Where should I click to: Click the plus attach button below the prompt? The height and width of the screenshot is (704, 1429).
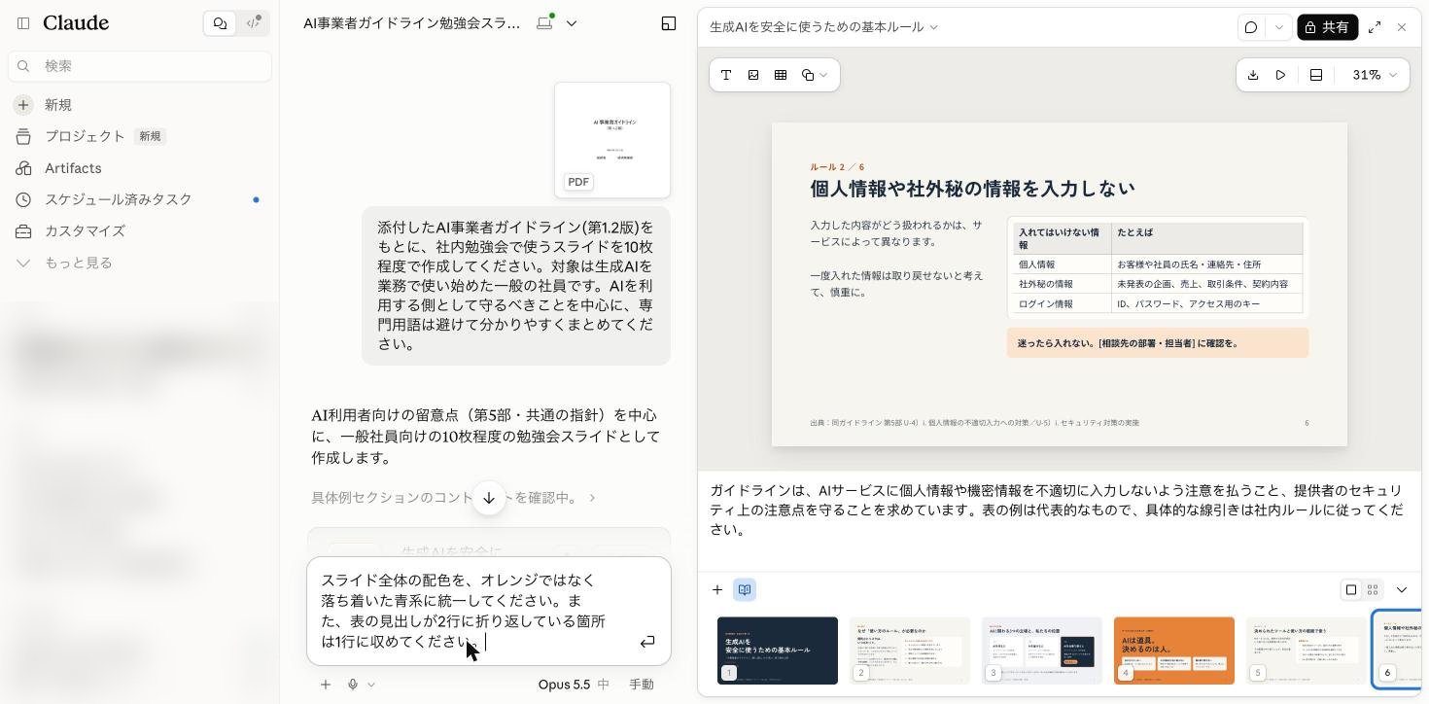tap(326, 685)
